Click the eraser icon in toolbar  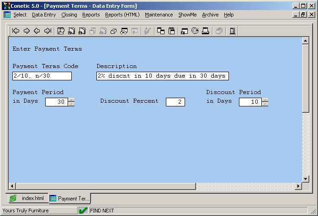(114, 31)
